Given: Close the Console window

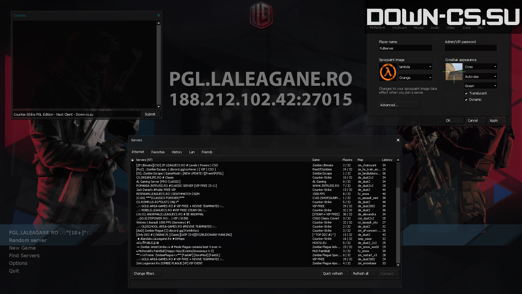Looking at the screenshot, I should [x=159, y=16].
